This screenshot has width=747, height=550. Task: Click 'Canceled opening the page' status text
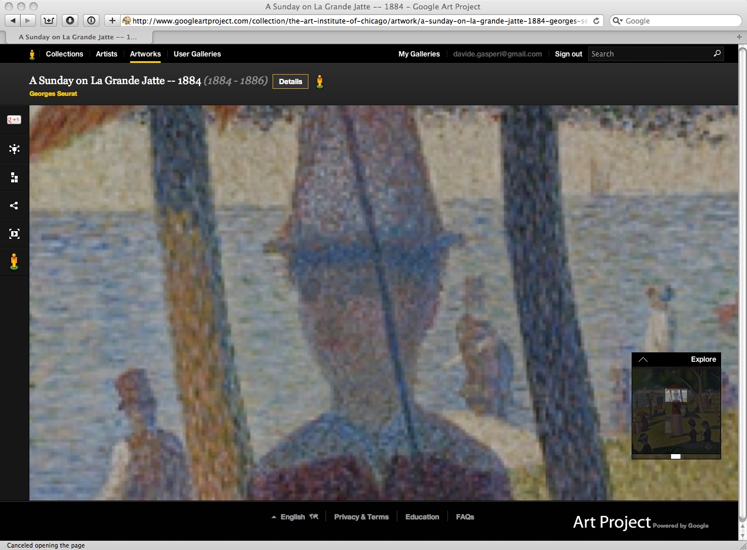46,545
